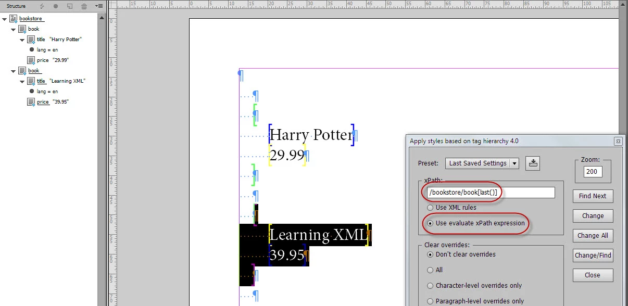Screen dimensions: 628x306
Task: Click the Change/Find button
Action: (x=593, y=256)
